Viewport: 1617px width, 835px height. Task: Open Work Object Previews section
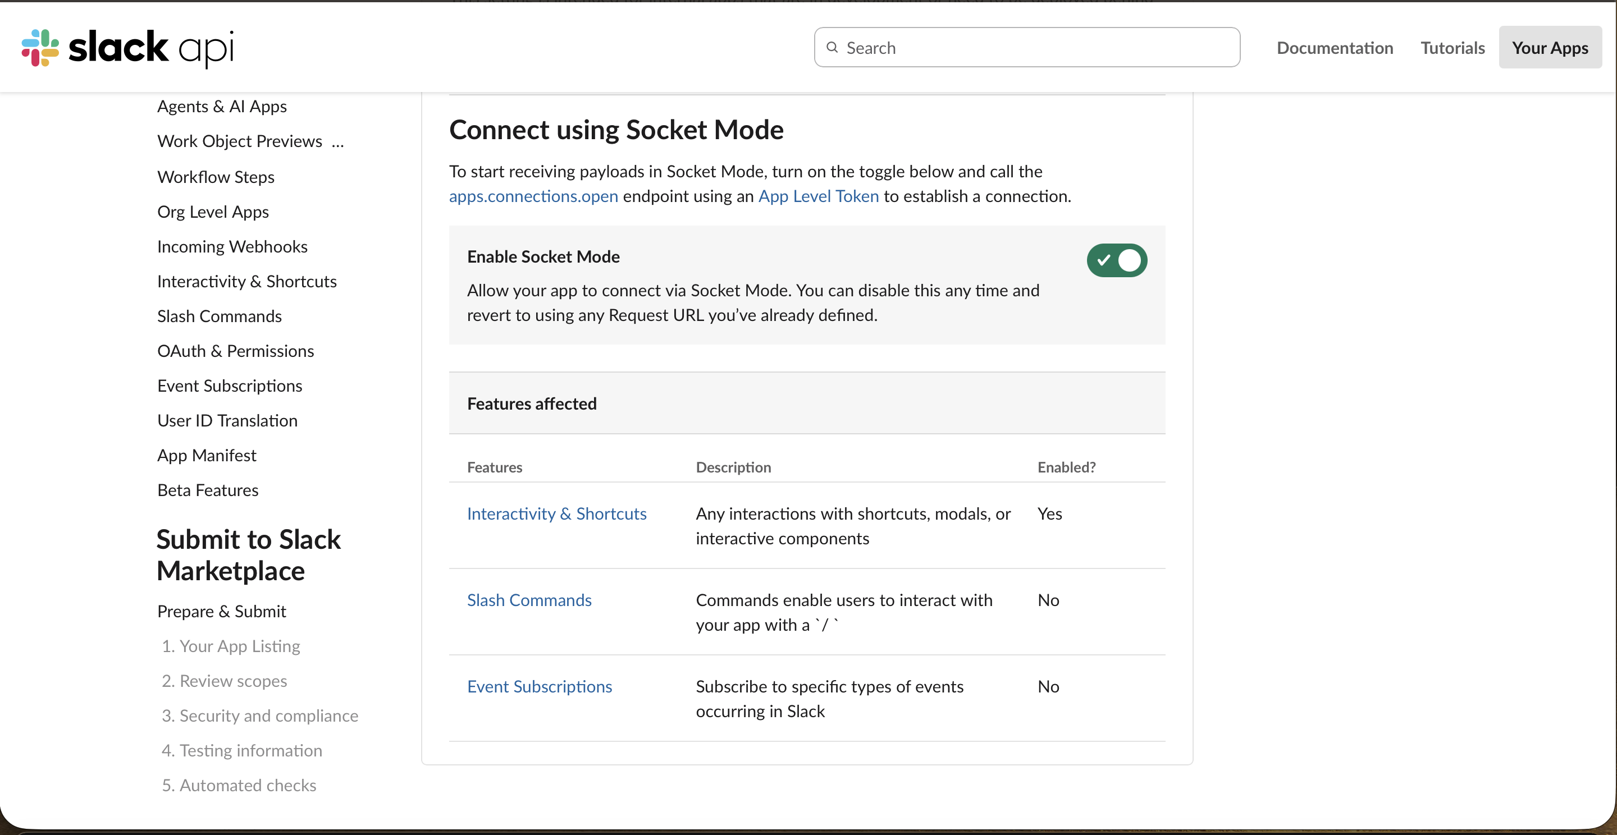pos(250,141)
